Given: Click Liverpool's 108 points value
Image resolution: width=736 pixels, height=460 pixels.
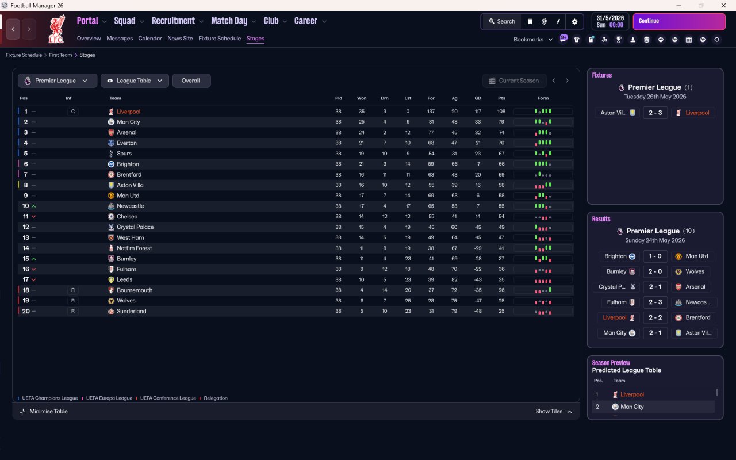Looking at the screenshot, I should [x=501, y=112].
